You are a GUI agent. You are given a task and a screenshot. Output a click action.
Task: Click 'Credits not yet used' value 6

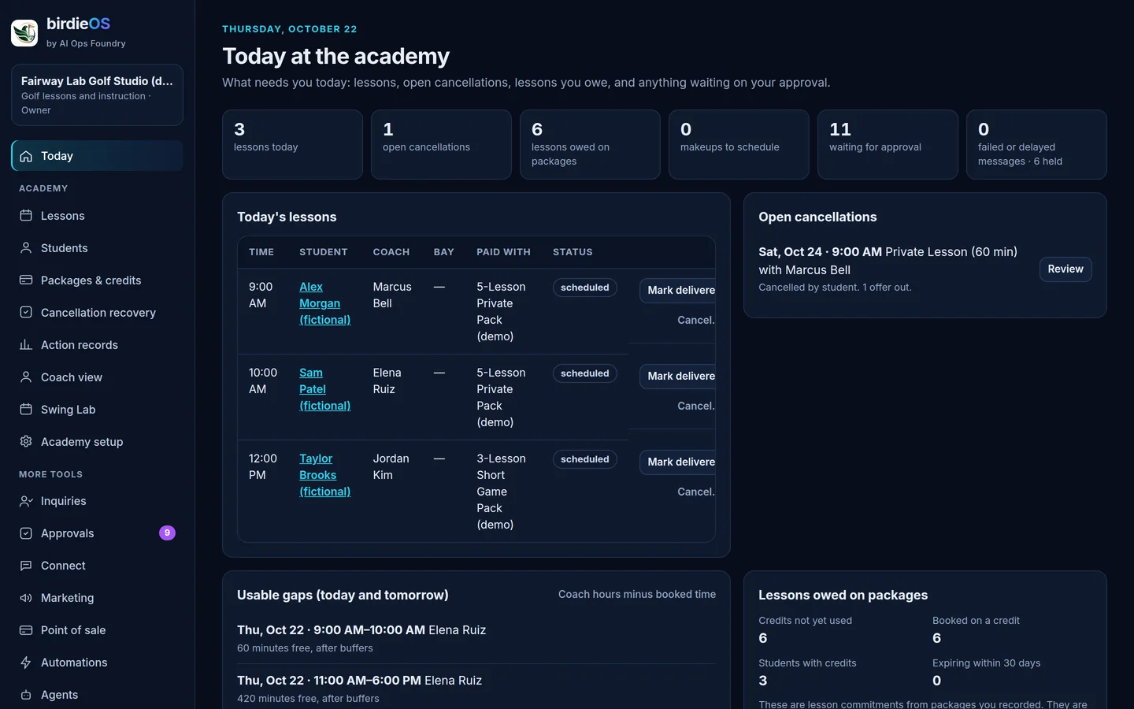pos(763,638)
